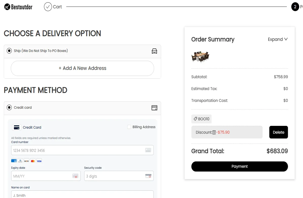Check the Billing Address checkbox
303x198 pixels.
point(129,127)
